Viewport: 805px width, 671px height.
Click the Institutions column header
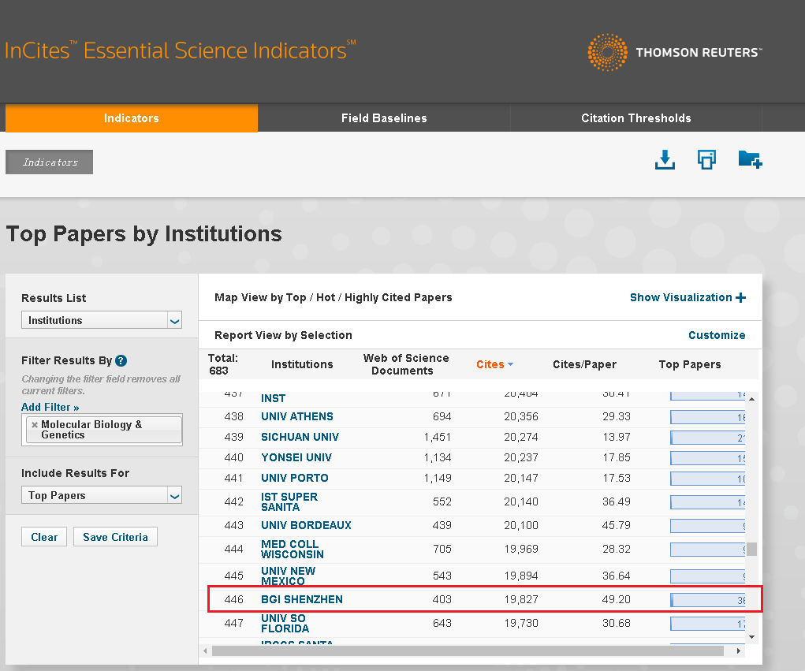click(x=302, y=364)
